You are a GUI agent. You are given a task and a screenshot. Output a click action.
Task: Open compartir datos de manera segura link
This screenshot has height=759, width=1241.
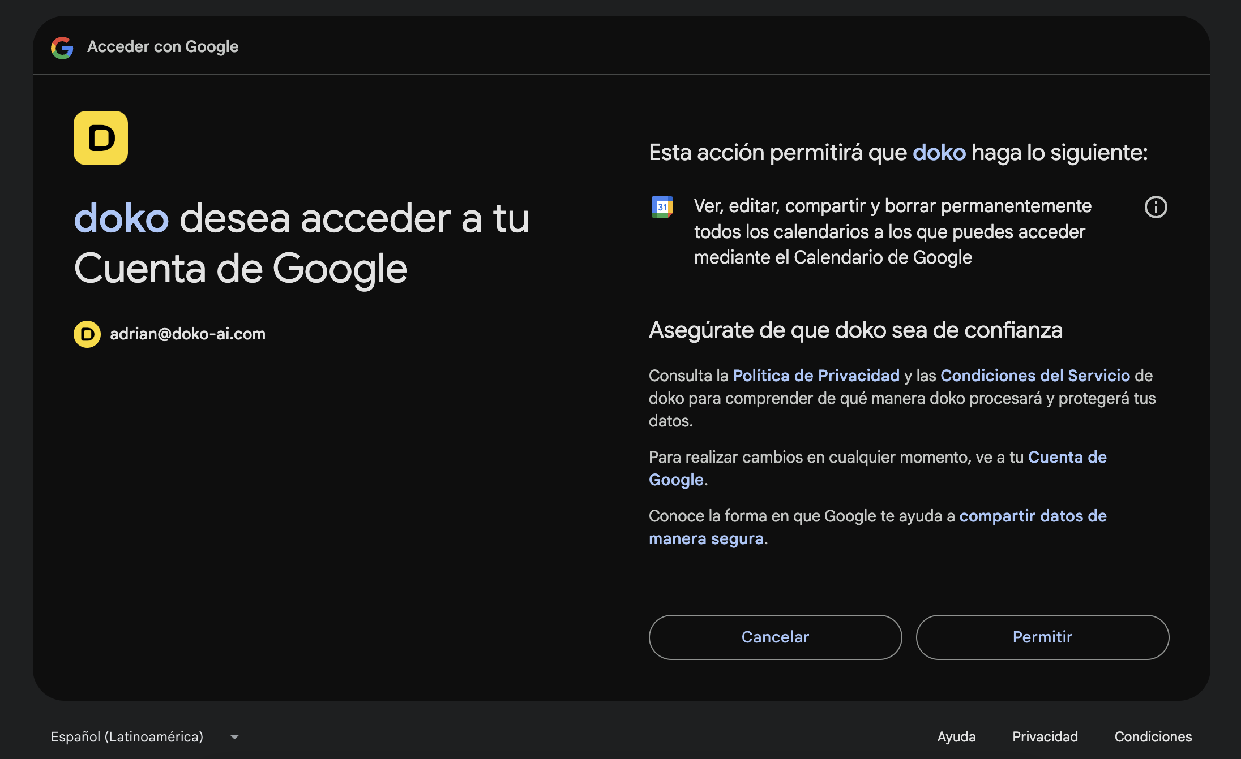coord(1033,516)
